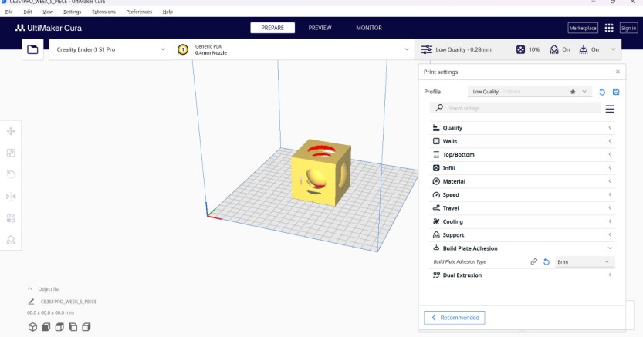Open settings visibility hamburger menu

(610, 109)
